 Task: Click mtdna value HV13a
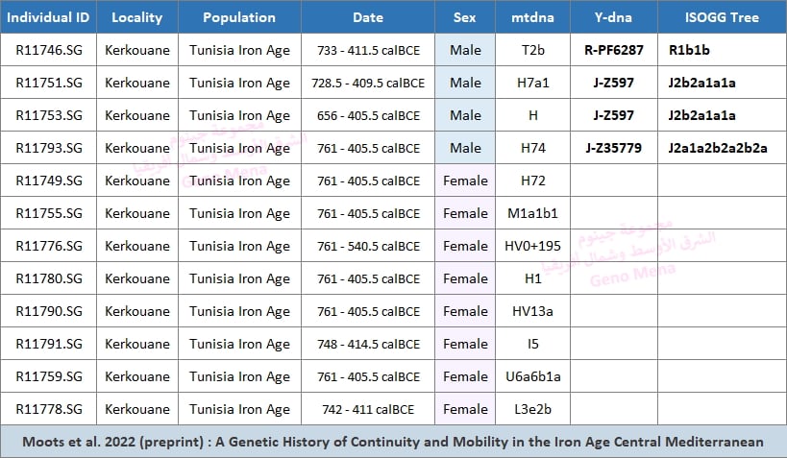pyautogui.click(x=532, y=311)
